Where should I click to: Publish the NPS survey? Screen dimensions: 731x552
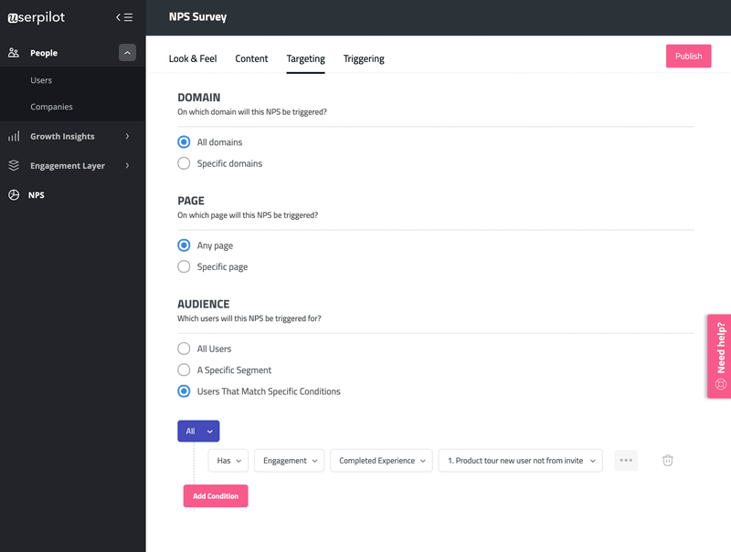tap(688, 56)
